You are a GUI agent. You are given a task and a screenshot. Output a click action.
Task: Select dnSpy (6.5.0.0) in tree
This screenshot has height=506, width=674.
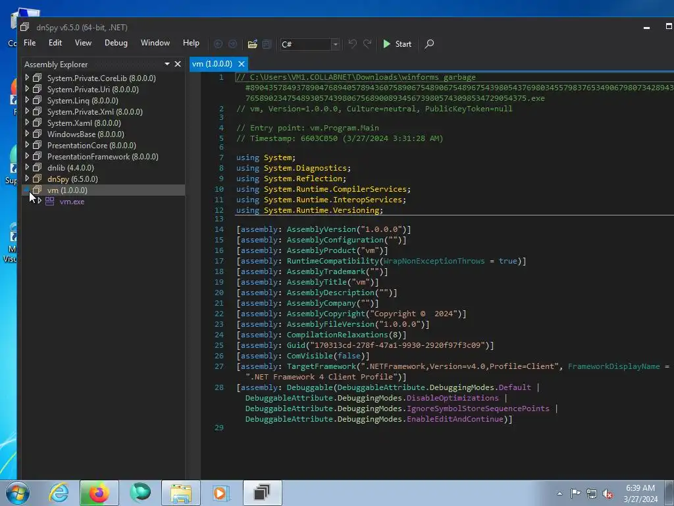click(72, 179)
